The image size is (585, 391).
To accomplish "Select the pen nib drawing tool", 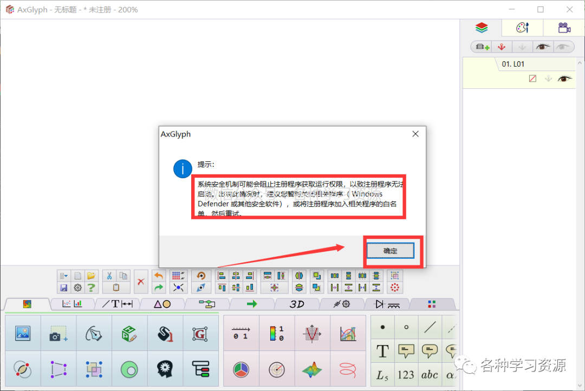I will [x=94, y=333].
